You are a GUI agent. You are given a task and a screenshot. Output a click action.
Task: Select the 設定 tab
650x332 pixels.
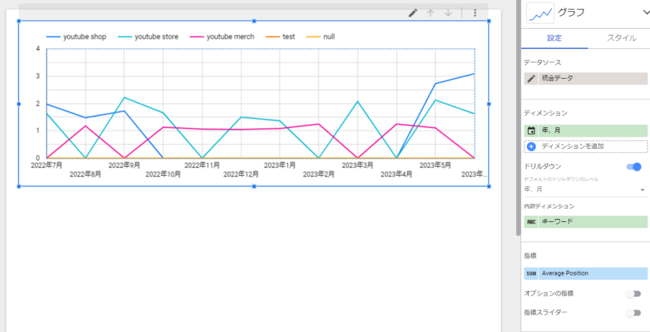pyautogui.click(x=554, y=38)
